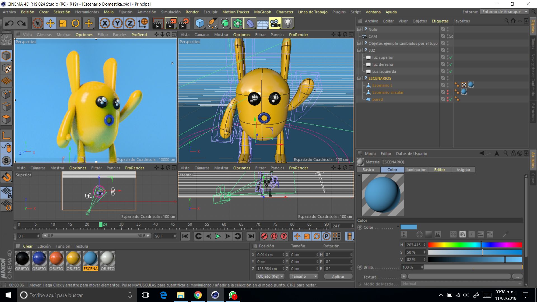This screenshot has height=302, width=537.
Task: Collapse the ESCENARIOS group in object tree
Action: click(359, 78)
